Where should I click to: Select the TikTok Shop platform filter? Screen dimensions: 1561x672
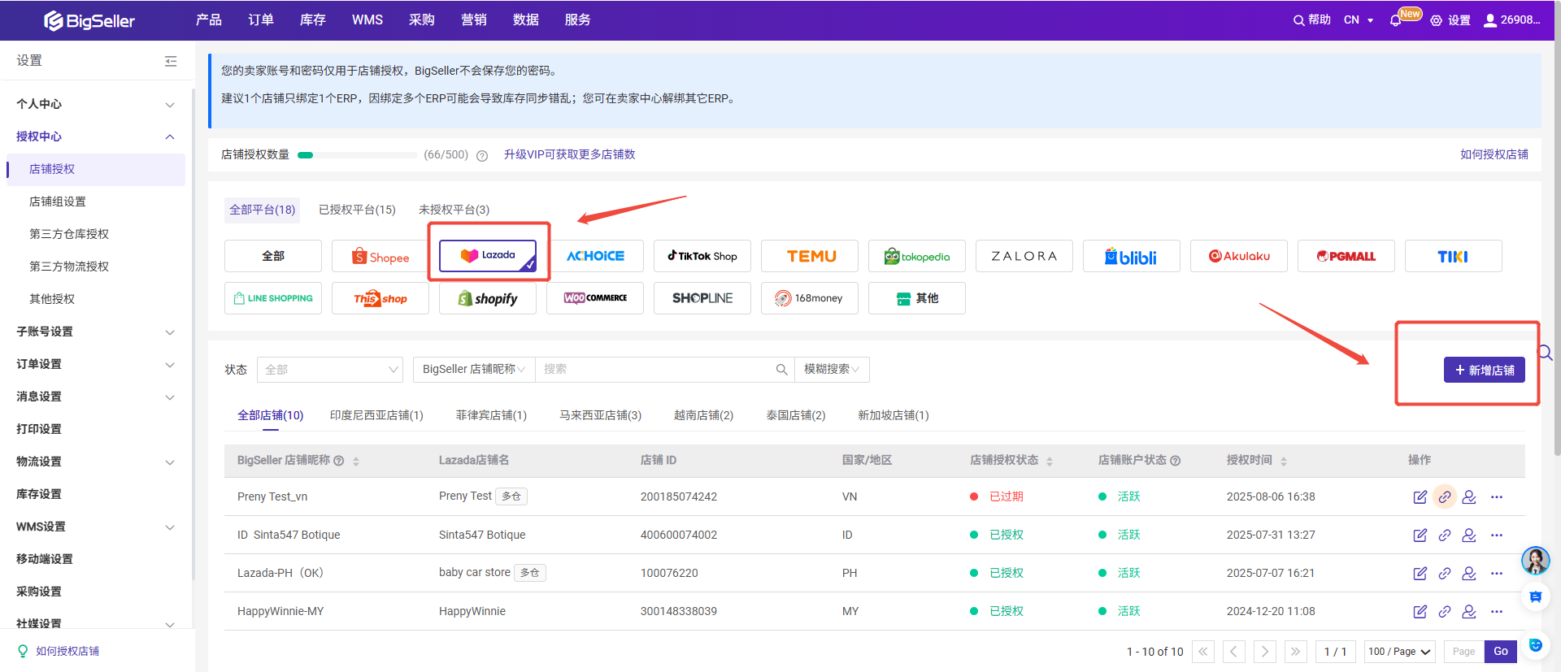(702, 257)
